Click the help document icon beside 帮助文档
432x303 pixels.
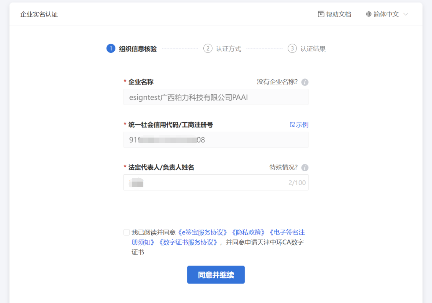click(x=321, y=14)
